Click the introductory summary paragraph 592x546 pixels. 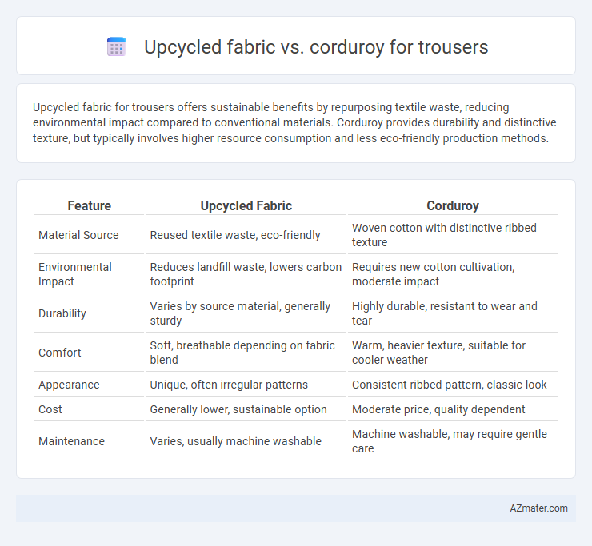tap(294, 122)
